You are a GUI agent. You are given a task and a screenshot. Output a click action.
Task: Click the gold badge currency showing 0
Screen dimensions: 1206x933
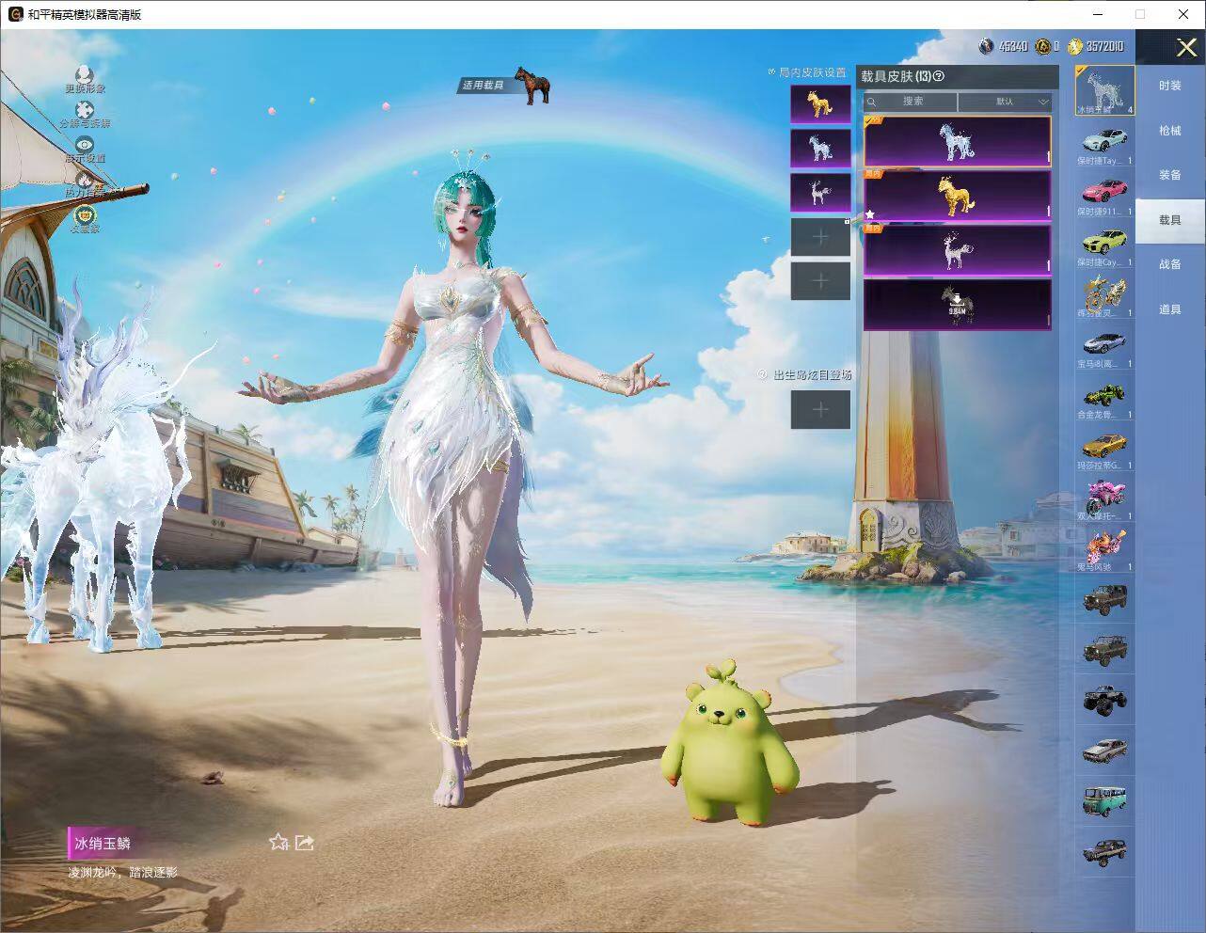click(1042, 46)
